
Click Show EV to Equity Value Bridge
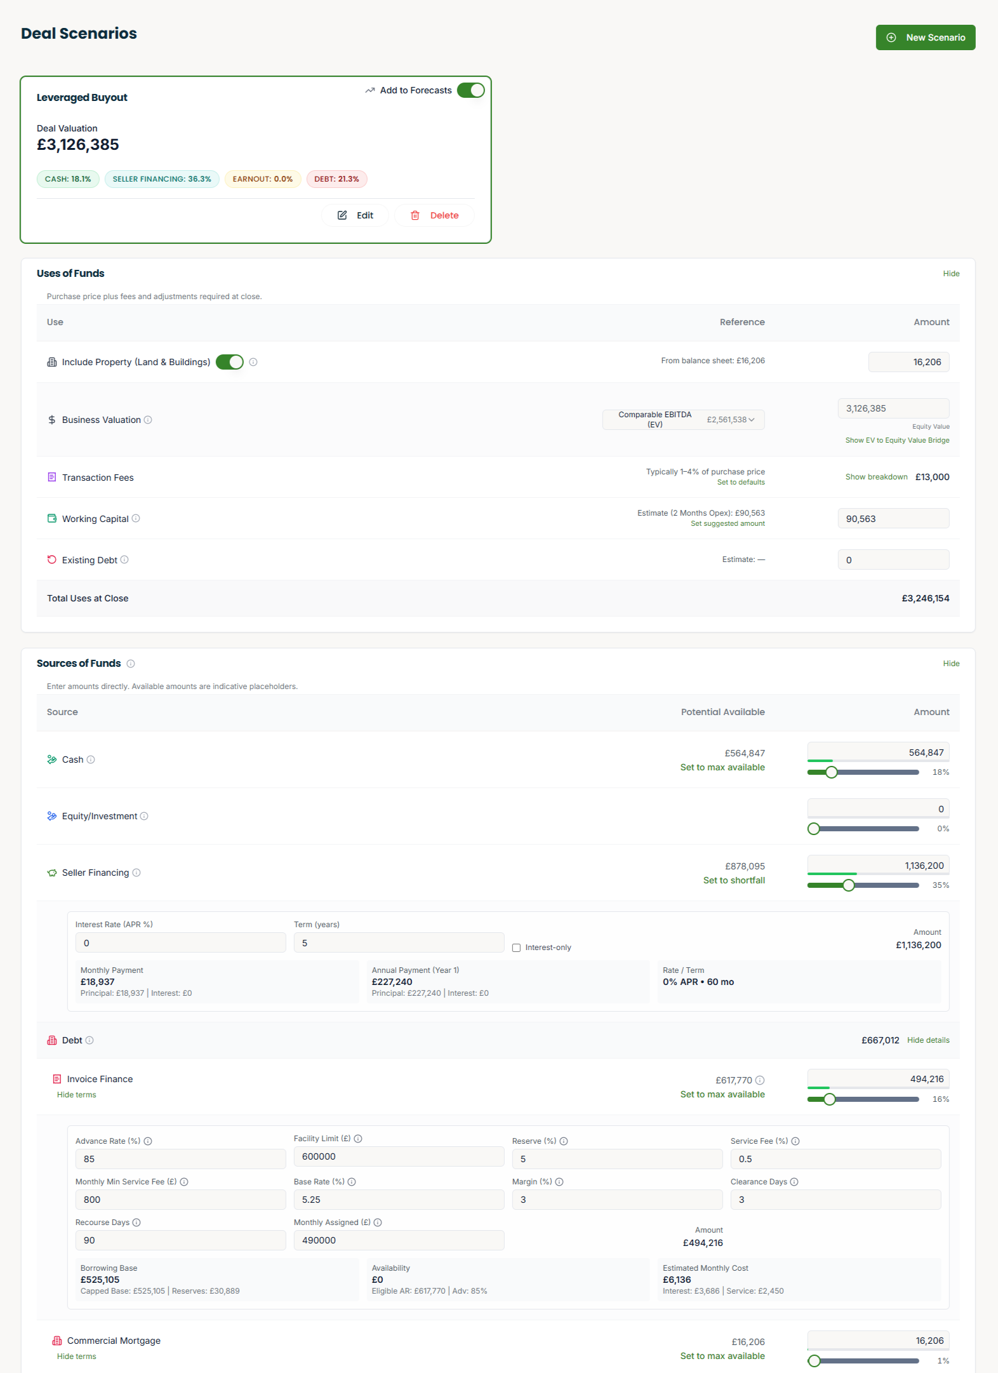(x=897, y=440)
